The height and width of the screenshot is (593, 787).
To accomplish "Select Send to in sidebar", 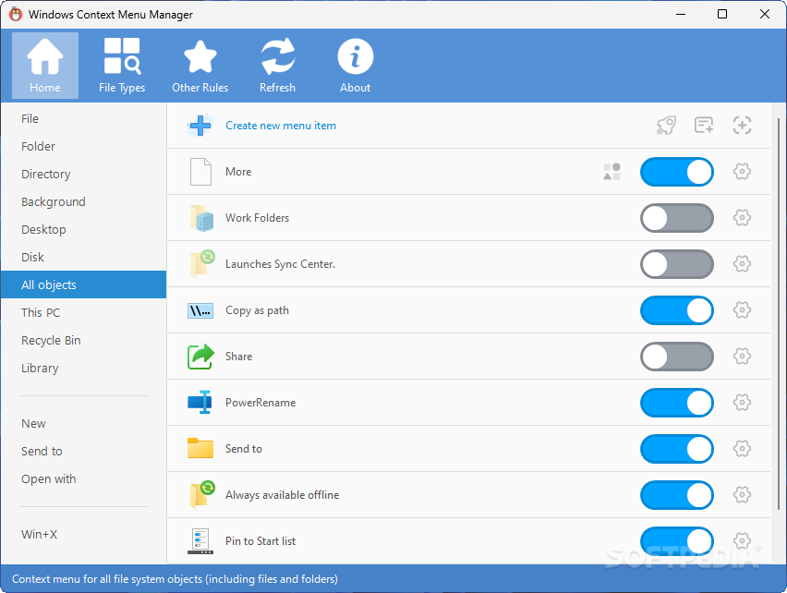I will click(x=83, y=451).
